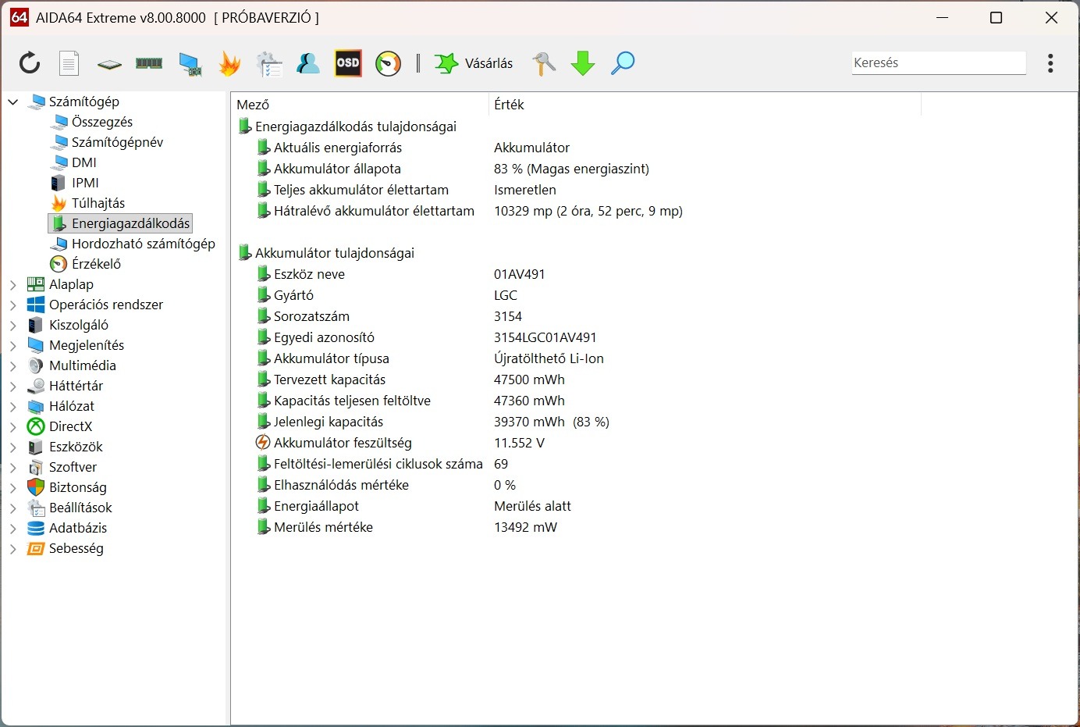Open the Report page icon
The width and height of the screenshot is (1080, 727).
[x=69, y=63]
